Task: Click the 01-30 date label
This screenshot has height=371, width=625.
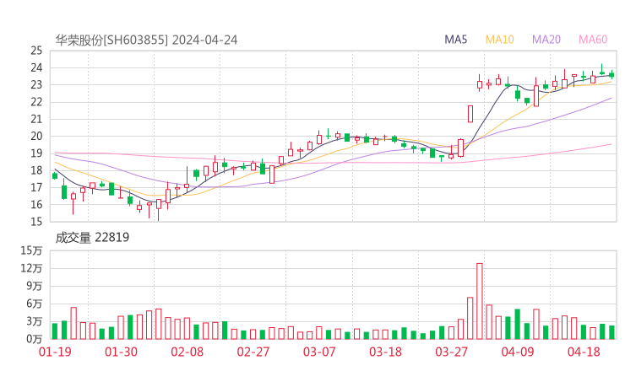Action: pos(121,352)
